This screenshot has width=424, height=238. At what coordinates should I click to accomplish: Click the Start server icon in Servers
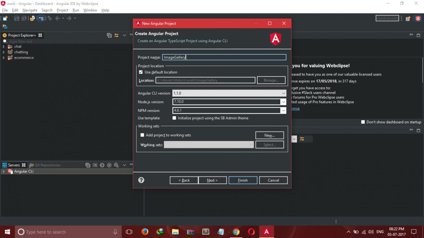102,165
